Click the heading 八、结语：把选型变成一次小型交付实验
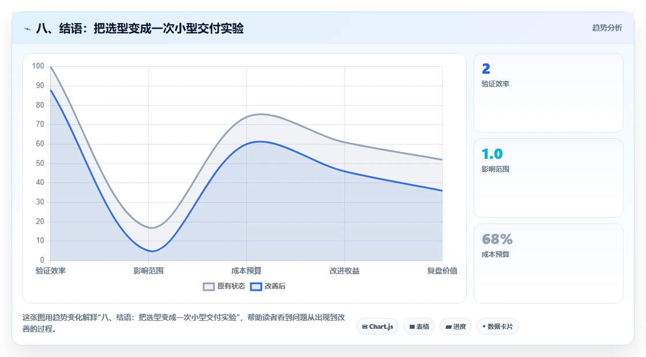The image size is (646, 357). (140, 28)
